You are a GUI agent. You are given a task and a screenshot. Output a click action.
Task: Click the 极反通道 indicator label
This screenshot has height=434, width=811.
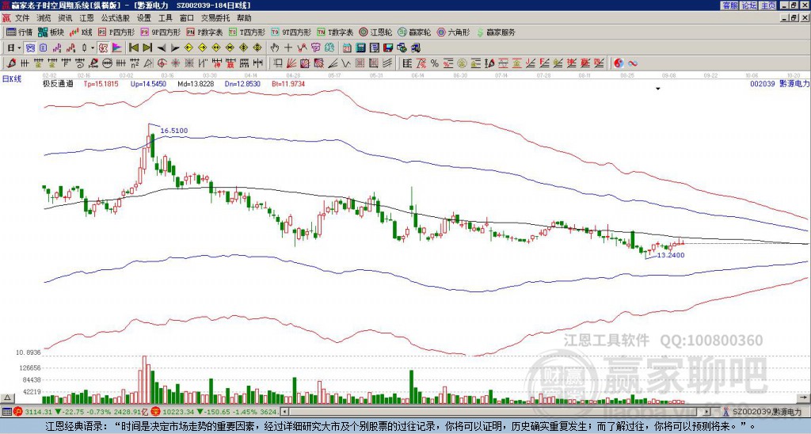(58, 84)
